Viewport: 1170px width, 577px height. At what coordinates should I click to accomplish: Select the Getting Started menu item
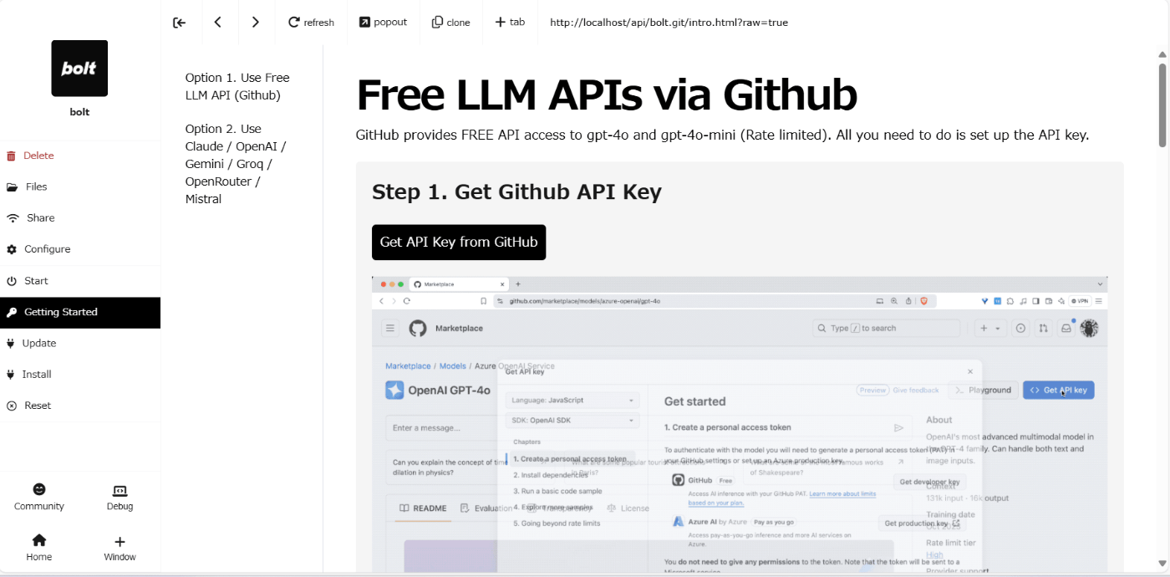[x=80, y=313]
